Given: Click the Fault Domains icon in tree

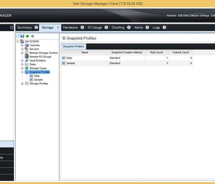Looking at the screenshot, I should [26, 61].
